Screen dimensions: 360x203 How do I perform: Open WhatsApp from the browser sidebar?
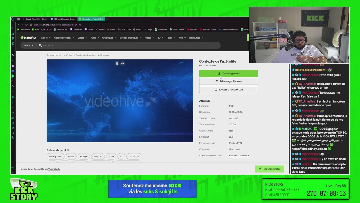[x=13, y=76]
